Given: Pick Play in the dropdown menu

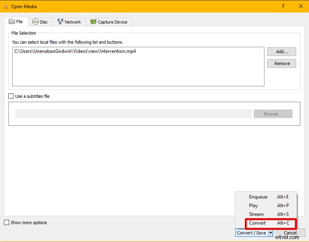Looking at the screenshot, I should coord(253,206).
